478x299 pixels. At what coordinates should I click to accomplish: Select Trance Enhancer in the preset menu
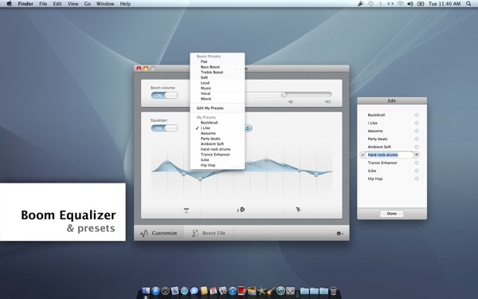click(217, 155)
